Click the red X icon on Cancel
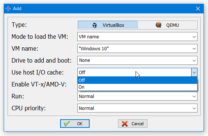Image resolution: width=208 pixels, height=136 pixels. coord(125,124)
